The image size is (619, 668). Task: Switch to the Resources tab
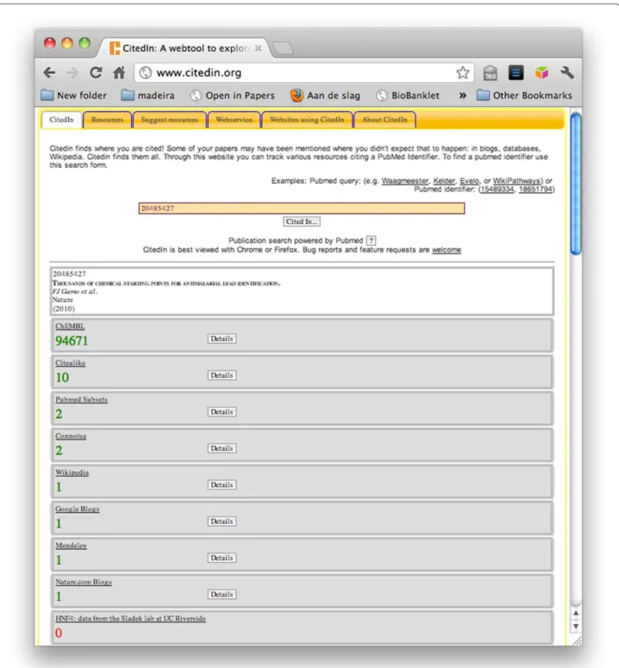tap(108, 120)
